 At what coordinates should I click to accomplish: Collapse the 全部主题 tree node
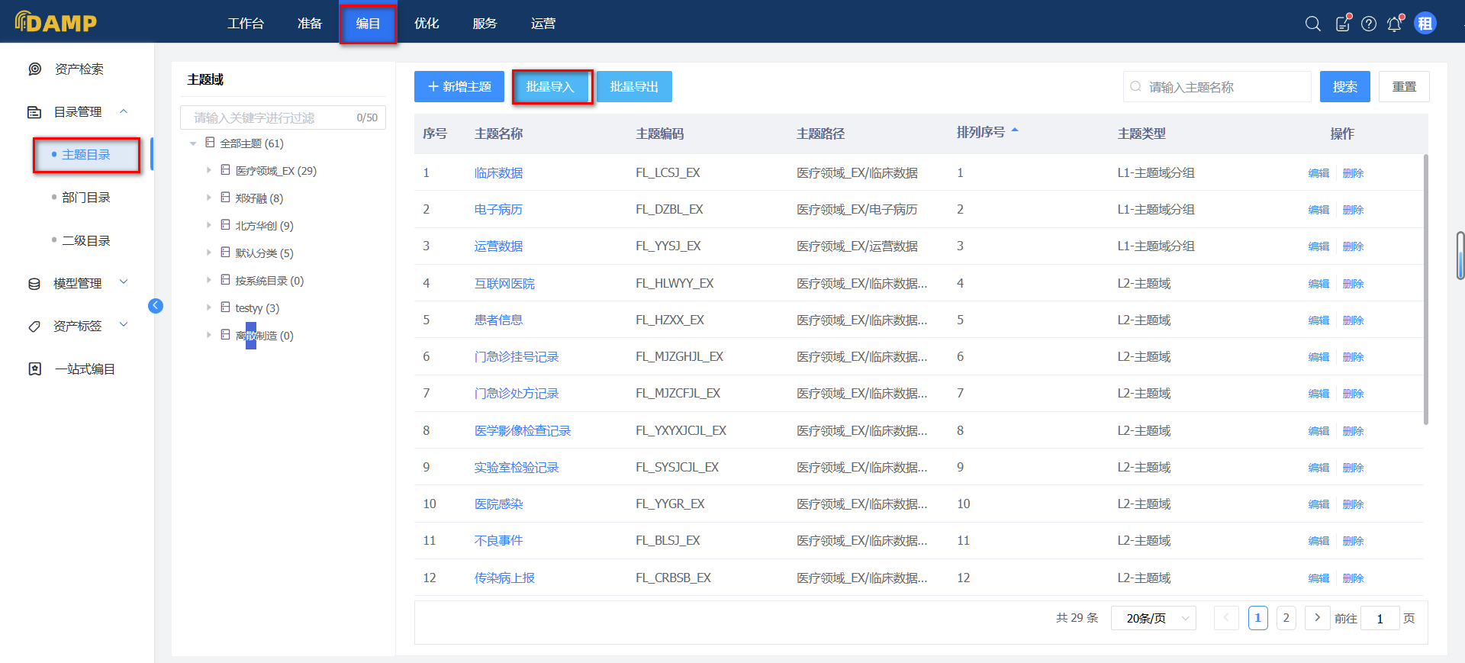[193, 143]
